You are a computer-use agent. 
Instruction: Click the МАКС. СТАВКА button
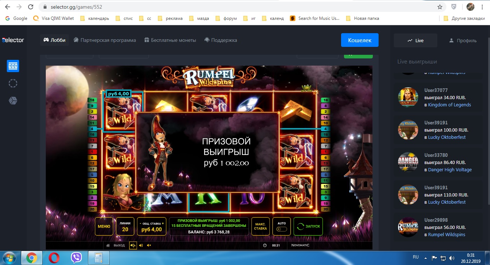click(260, 226)
